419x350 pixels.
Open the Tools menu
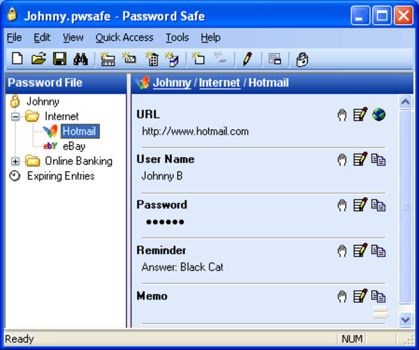[x=177, y=37]
